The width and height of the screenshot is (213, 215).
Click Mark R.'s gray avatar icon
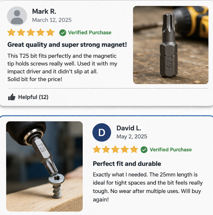pos(17,16)
